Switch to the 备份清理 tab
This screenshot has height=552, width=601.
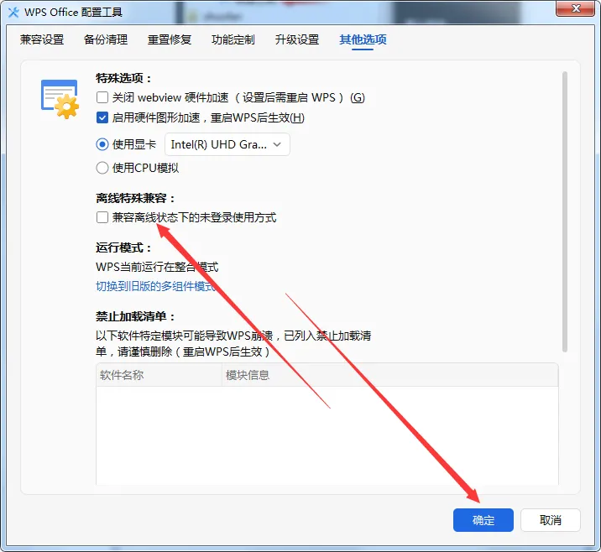coord(106,39)
